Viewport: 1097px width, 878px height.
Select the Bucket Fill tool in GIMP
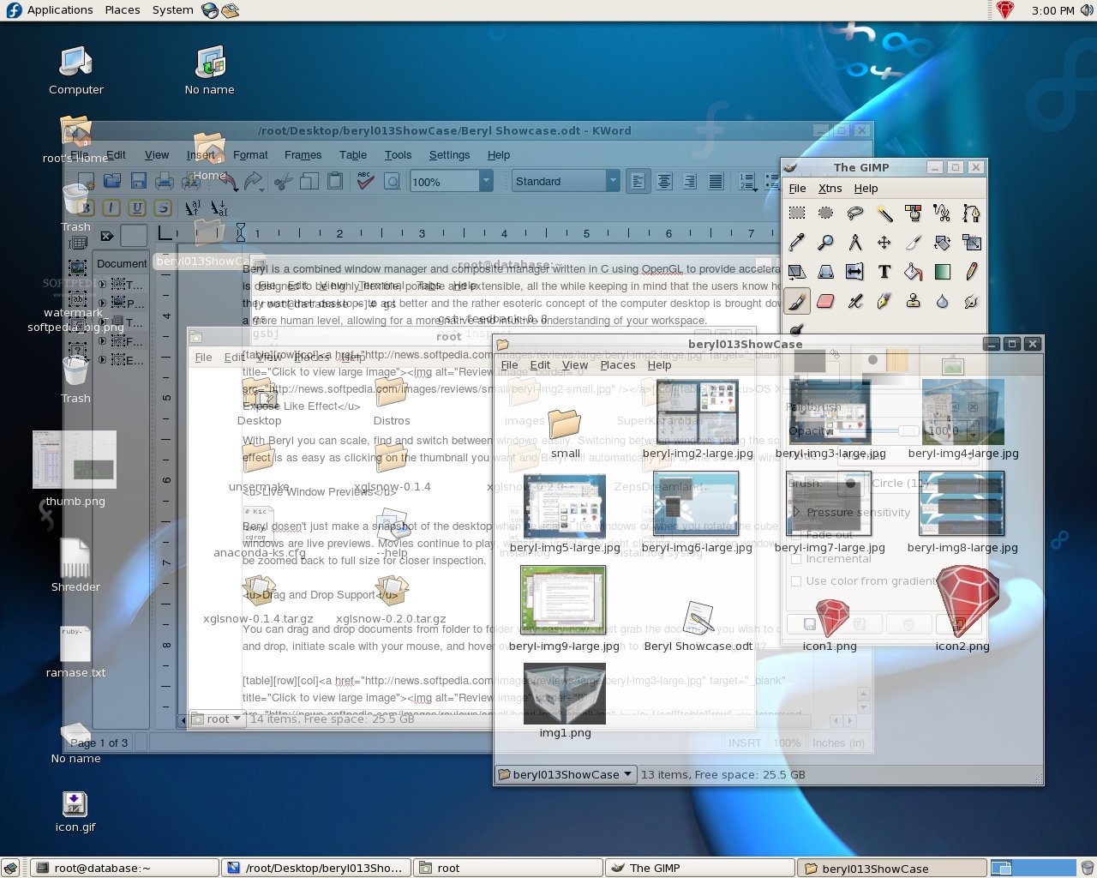(x=914, y=272)
